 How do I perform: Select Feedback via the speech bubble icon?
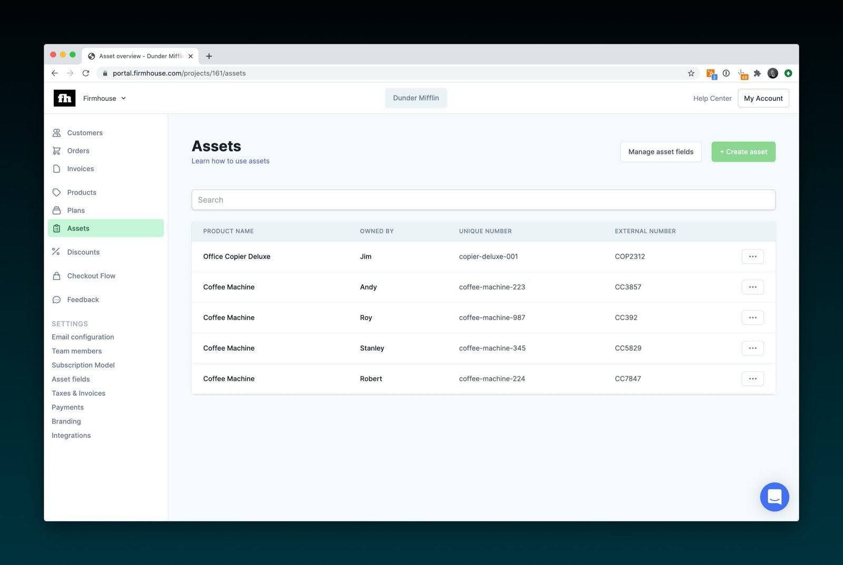click(56, 299)
